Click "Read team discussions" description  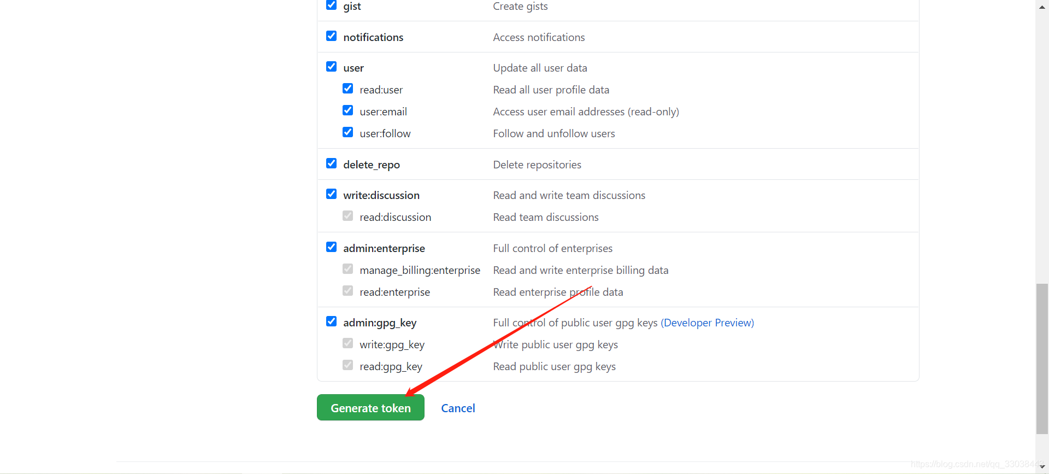click(x=546, y=217)
